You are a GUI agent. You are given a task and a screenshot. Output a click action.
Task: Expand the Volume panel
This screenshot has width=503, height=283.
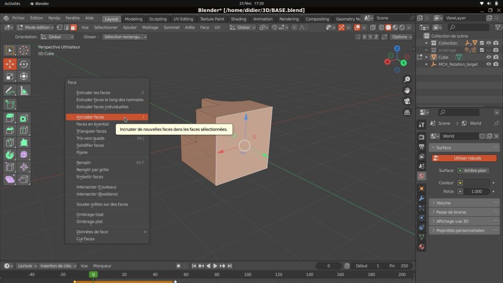464,203
